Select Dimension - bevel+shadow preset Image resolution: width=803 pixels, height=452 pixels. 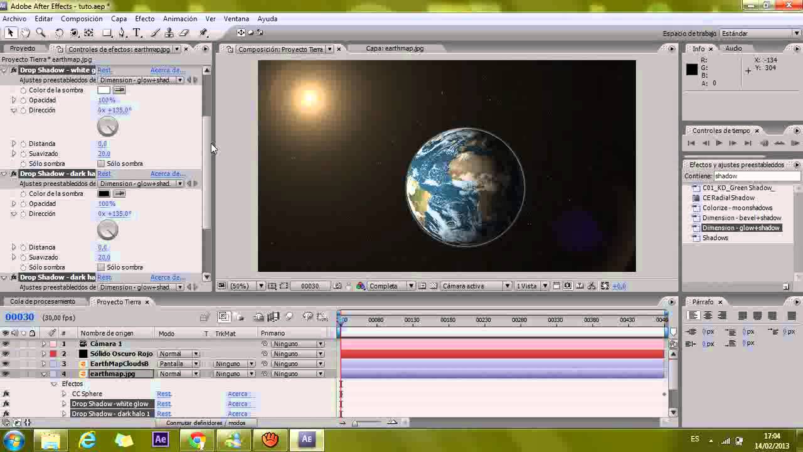point(742,218)
